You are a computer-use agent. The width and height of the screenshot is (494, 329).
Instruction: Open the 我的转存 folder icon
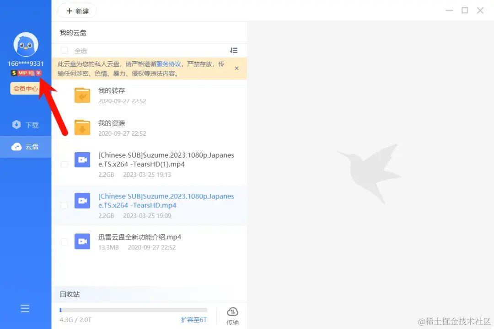[82, 96]
